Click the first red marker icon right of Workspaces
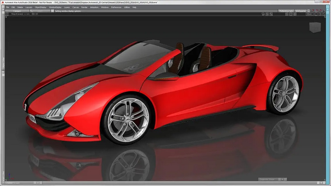This screenshot has width=331, height=186. click(313, 11)
